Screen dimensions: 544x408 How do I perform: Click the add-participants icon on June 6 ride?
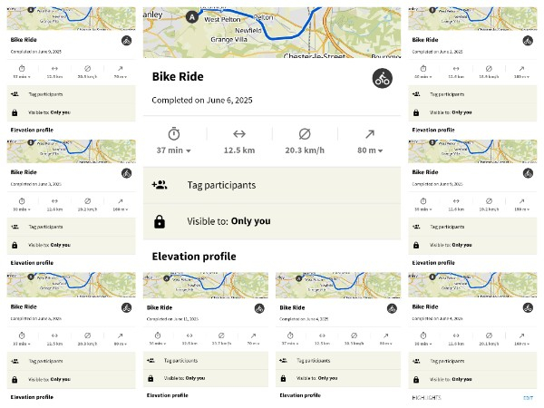pos(160,185)
